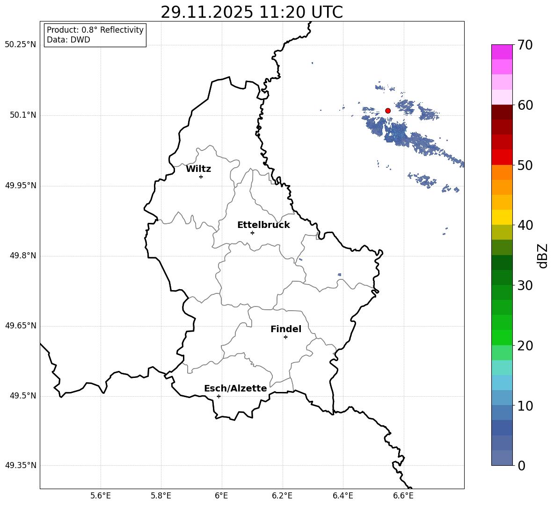Click the Findel station cross marker

285,337
